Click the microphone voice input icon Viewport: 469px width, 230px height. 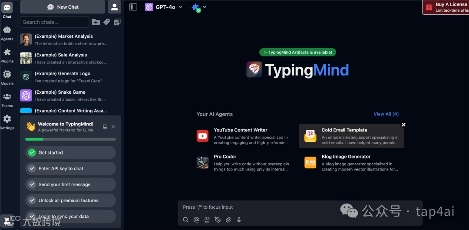(239, 220)
